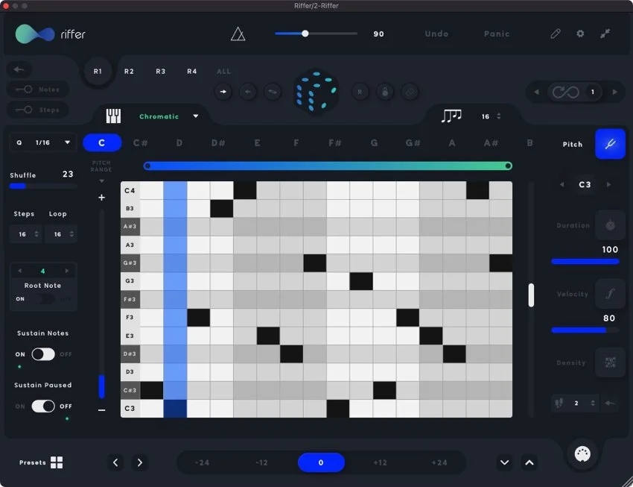Toggle the black note cell in G3 row

click(x=361, y=281)
